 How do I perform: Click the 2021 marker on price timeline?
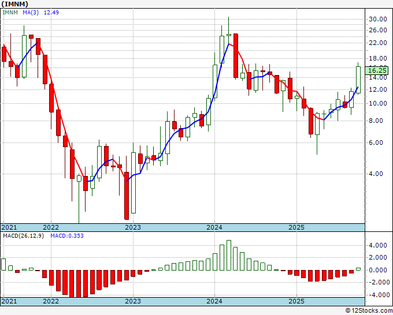coord(10,227)
